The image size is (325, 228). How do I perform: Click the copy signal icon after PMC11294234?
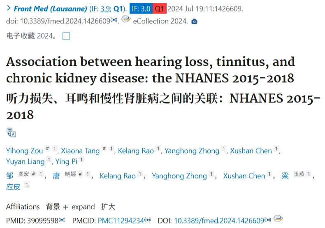tap(147, 220)
